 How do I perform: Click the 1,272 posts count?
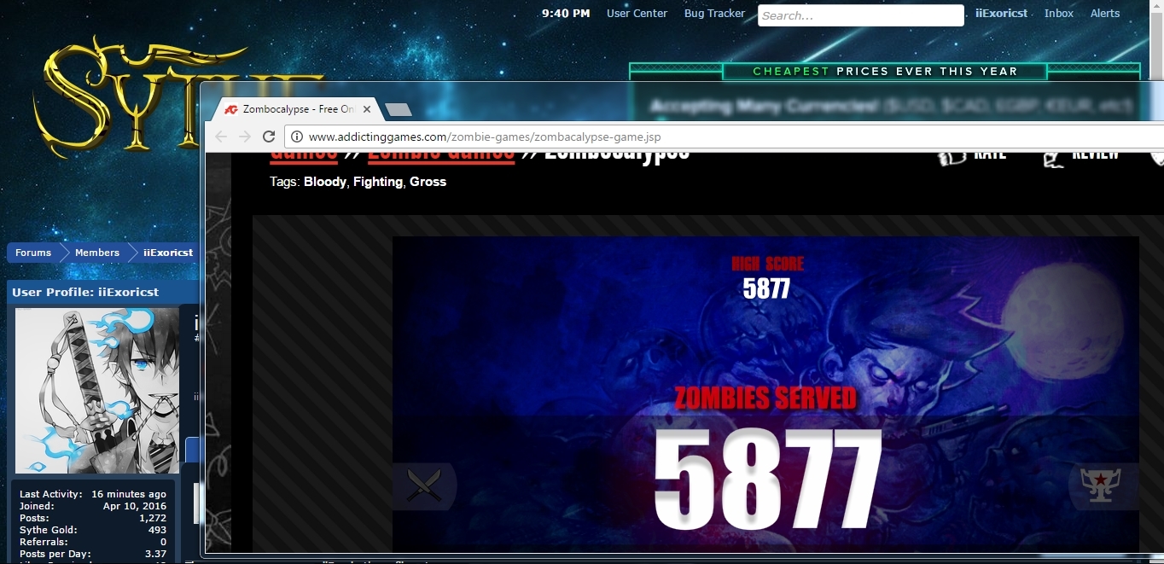[x=153, y=518]
